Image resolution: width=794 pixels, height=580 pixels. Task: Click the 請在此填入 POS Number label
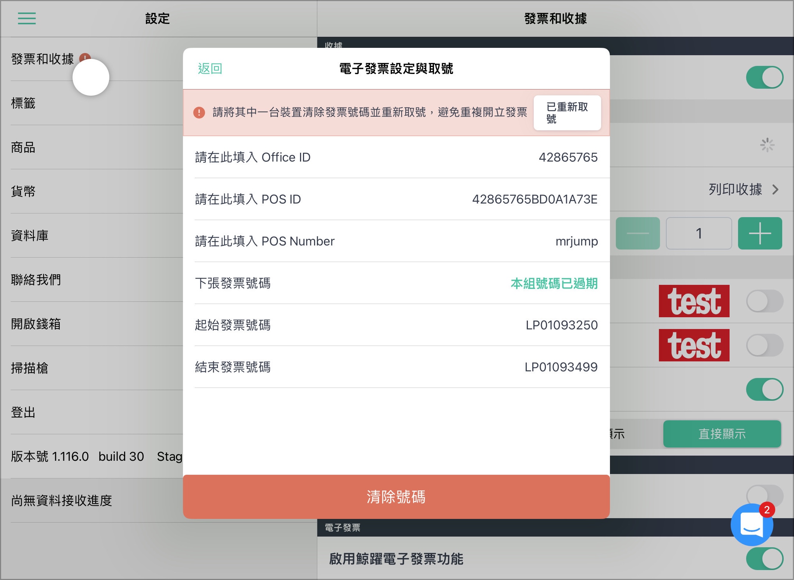coord(265,241)
